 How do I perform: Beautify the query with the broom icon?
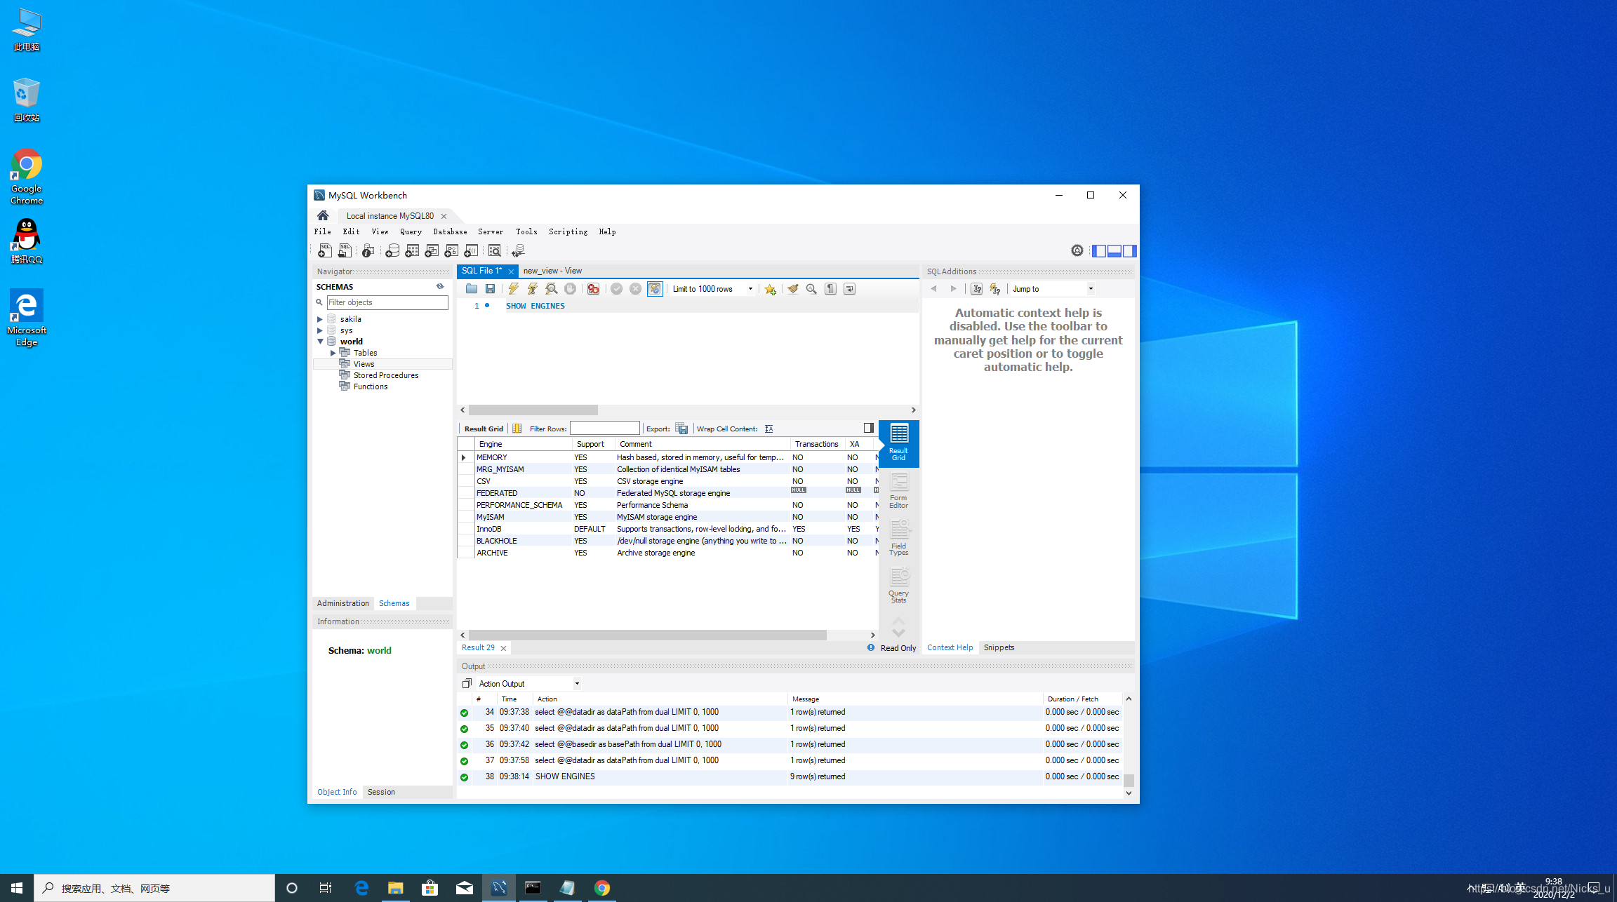793,289
